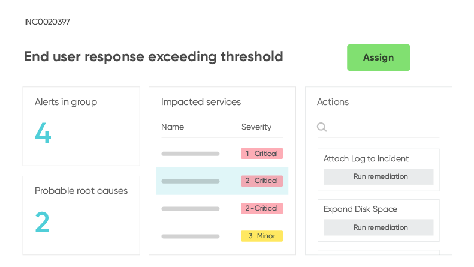Click the green Assign button
The height and width of the screenshot is (267, 474).
coord(378,58)
